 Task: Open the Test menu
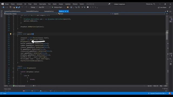click(x=49, y=4)
